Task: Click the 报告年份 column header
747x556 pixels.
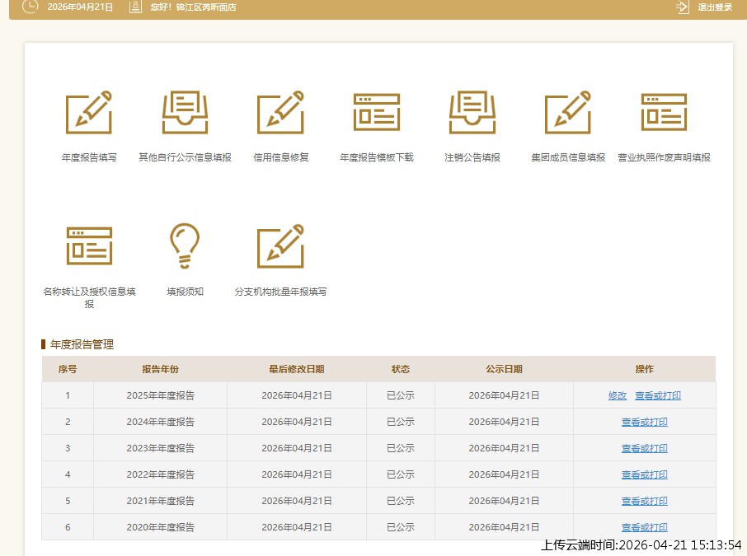Action: 160,369
